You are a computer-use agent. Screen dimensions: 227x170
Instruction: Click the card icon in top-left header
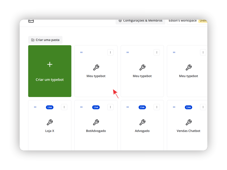click(31, 21)
